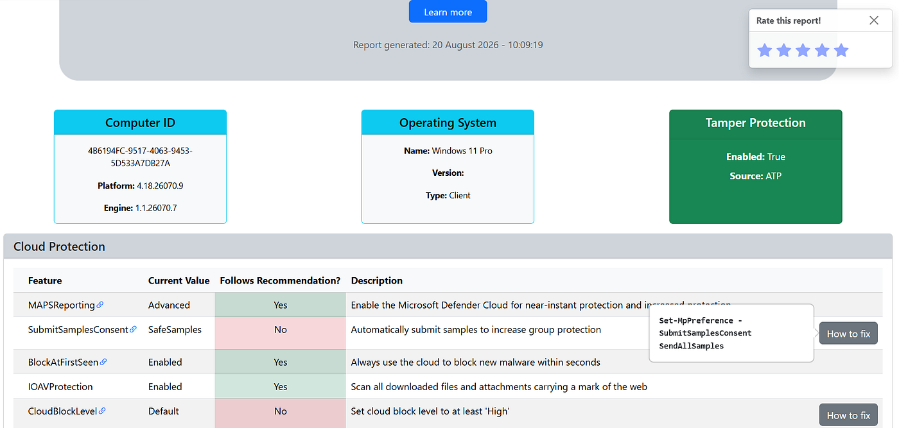
Task: Rate the report one star
Action: (x=764, y=50)
